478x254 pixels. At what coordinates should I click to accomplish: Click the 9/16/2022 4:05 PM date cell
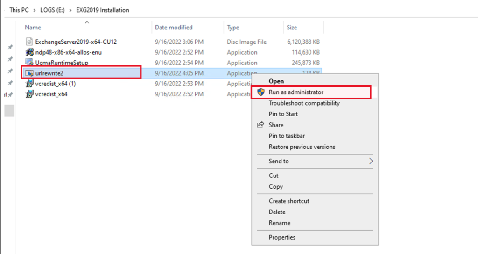tap(179, 73)
